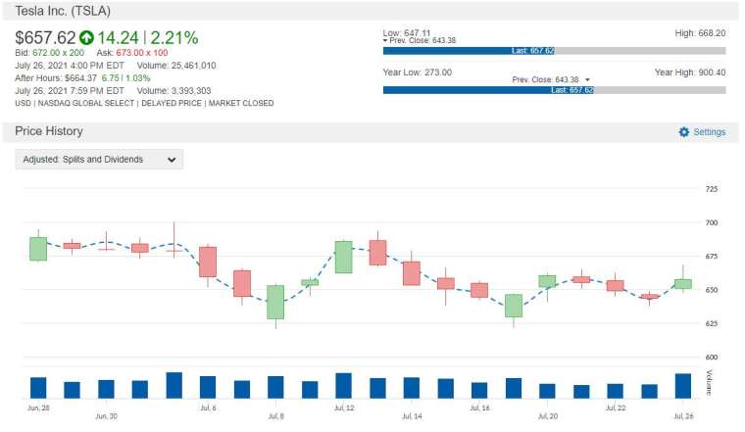This screenshot has width=745, height=432.
Task: Expand the year range Prev. Close arrow
Action: [587, 79]
